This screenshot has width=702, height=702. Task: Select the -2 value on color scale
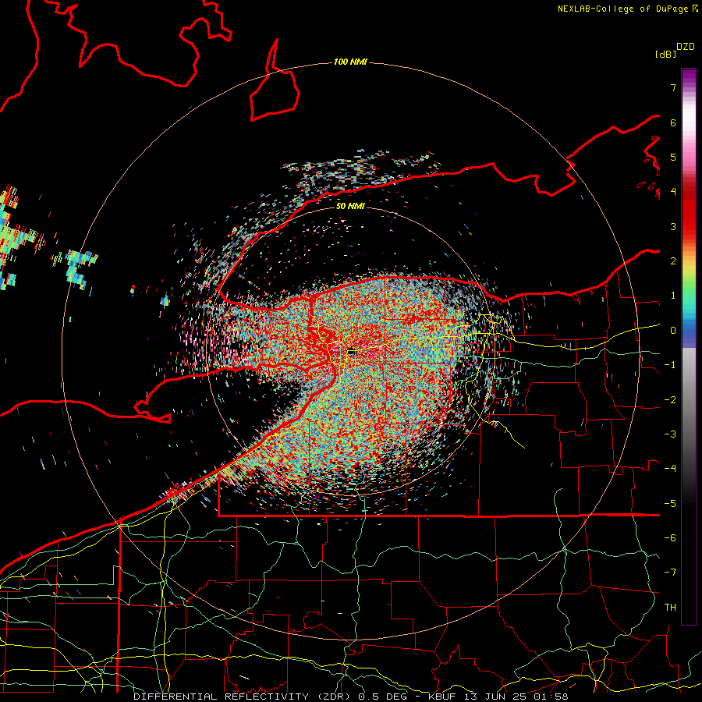(x=670, y=400)
